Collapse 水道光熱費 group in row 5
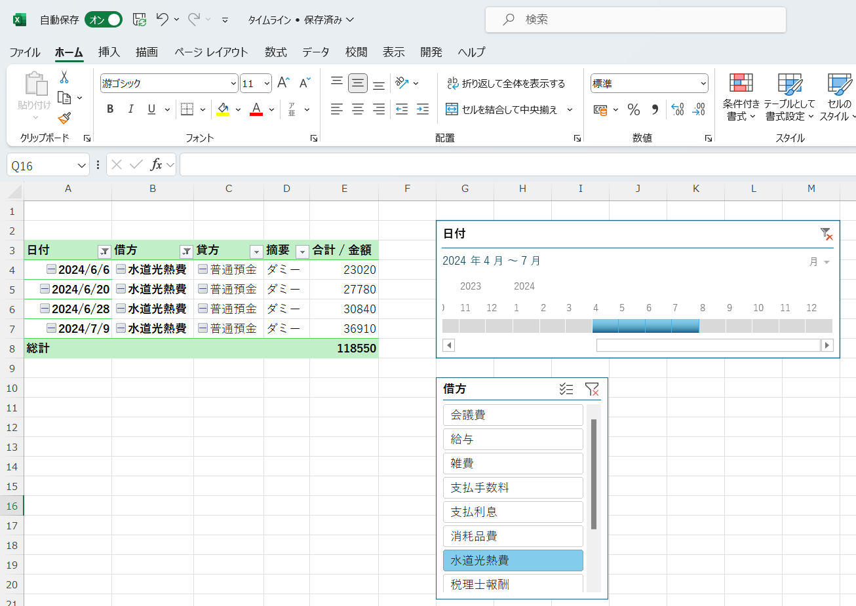This screenshot has height=606, width=856. click(121, 289)
